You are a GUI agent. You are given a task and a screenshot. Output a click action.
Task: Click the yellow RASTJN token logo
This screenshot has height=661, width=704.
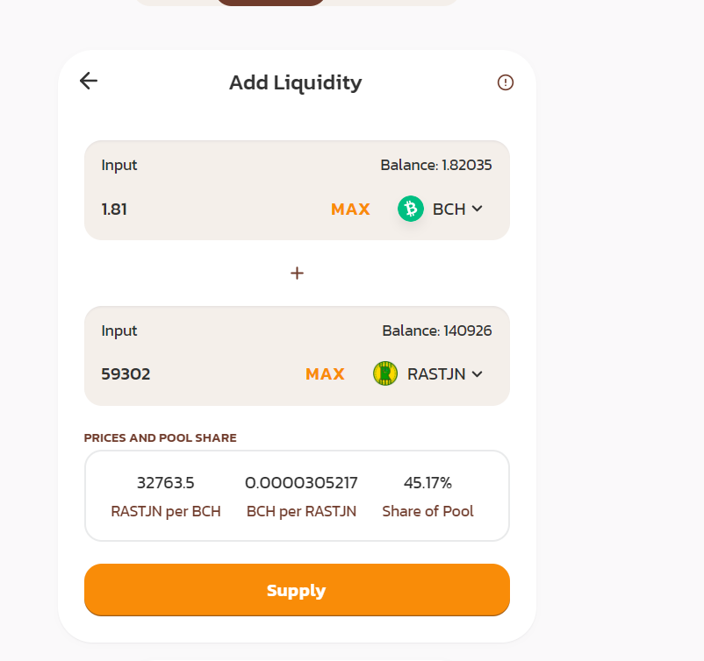tap(385, 373)
